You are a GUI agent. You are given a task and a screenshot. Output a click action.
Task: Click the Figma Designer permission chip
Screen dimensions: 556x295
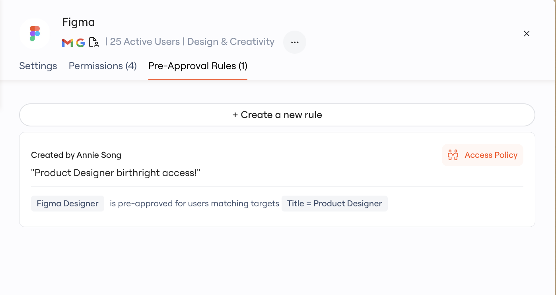tap(68, 204)
